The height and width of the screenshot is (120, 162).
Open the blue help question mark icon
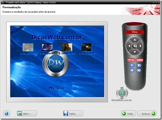click(x=6, y=114)
